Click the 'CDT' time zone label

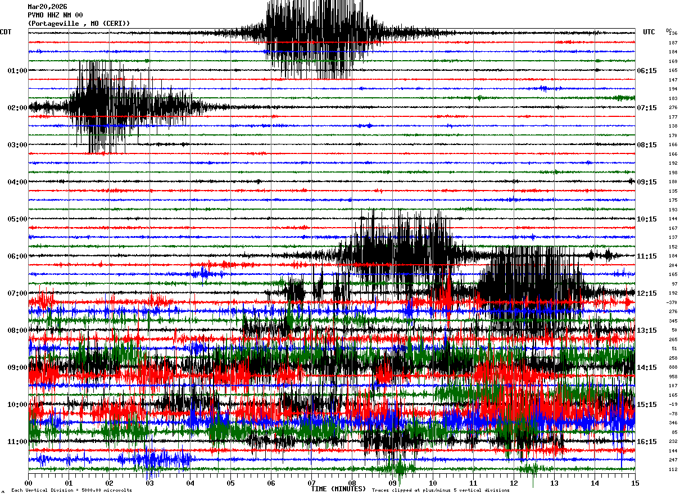point(6,32)
